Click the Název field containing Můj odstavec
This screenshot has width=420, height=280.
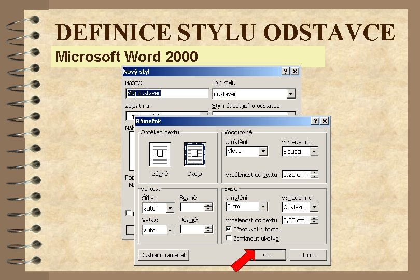(167, 93)
